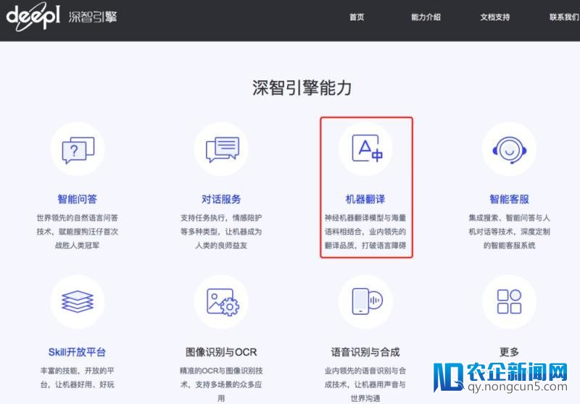Image resolution: width=580 pixels, height=404 pixels.
Task: Open the 对话服务 title link
Action: click(x=221, y=199)
